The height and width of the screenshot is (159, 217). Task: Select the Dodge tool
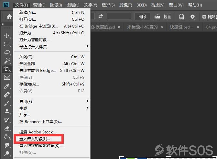7,153
